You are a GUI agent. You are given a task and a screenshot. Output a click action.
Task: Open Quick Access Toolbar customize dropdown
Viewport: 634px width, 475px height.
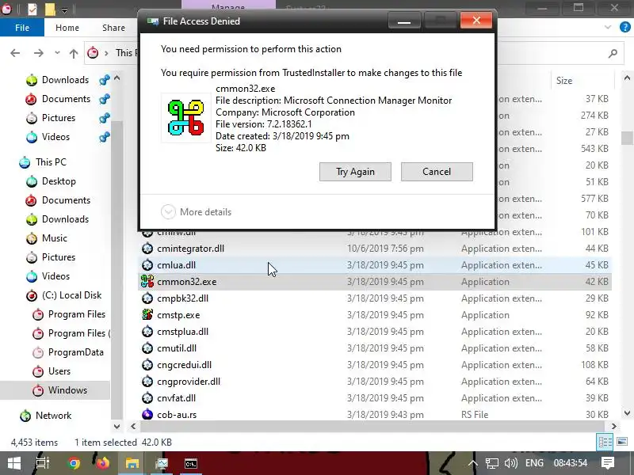pyautogui.click(x=64, y=9)
